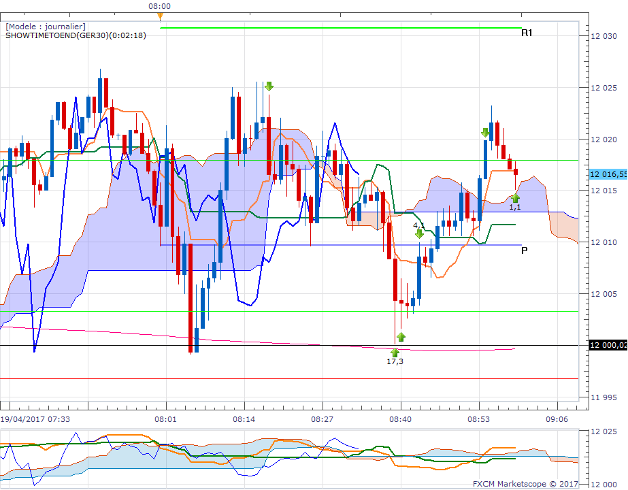Click the 12 025 label in lower indicator panel
628x490 pixels.
pos(604,431)
